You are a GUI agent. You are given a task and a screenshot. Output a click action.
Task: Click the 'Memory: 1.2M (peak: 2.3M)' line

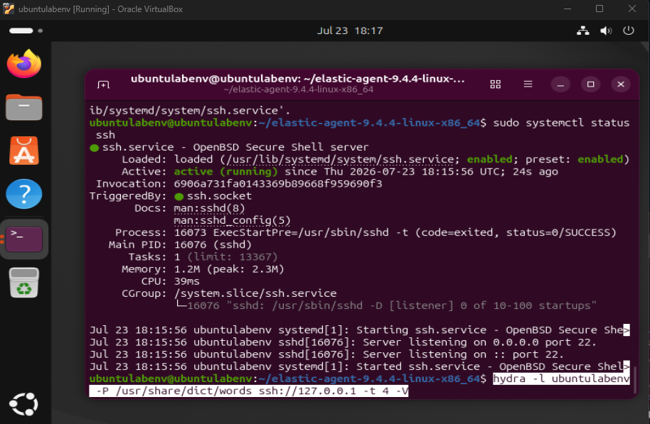click(203, 269)
